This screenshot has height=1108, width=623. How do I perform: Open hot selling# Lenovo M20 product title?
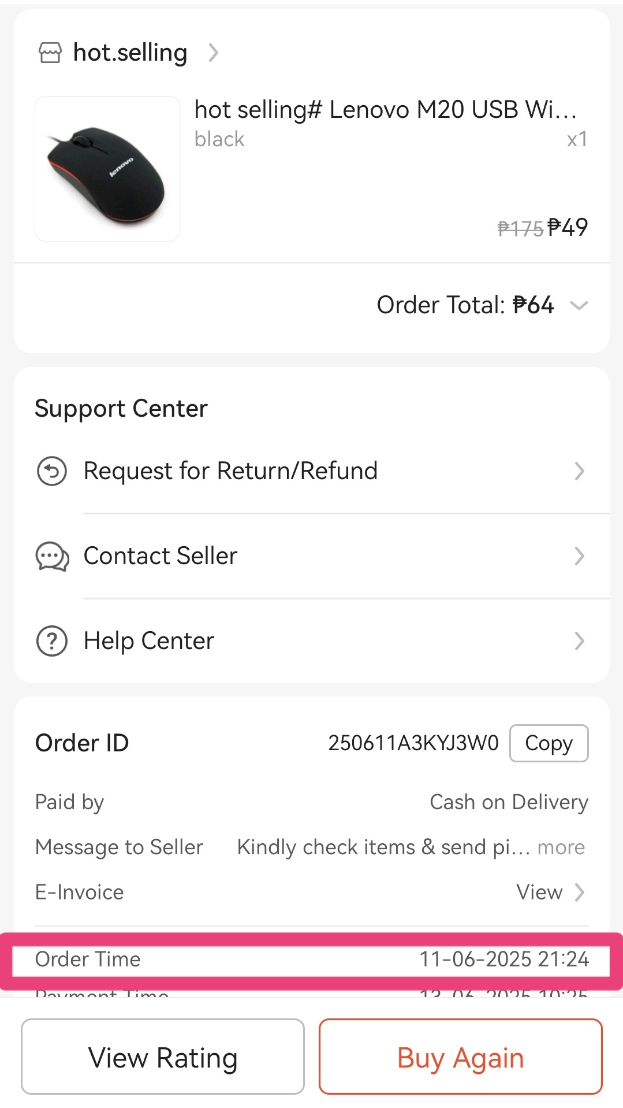[386, 109]
